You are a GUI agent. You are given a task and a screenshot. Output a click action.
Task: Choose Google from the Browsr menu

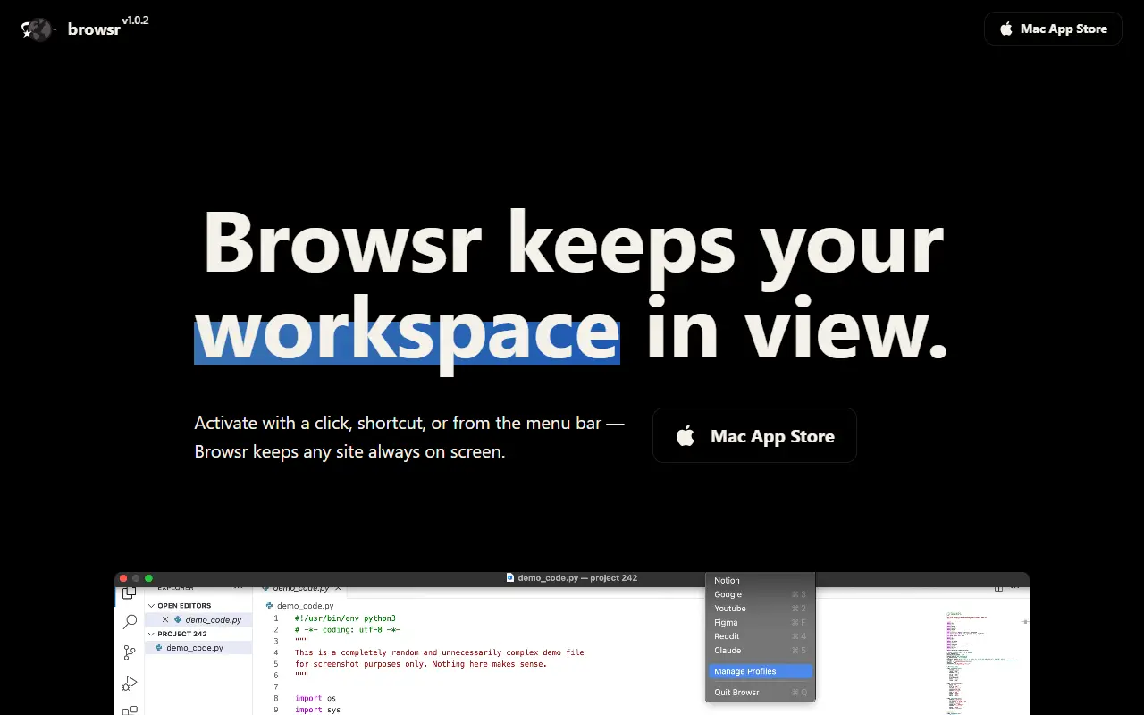coord(760,594)
